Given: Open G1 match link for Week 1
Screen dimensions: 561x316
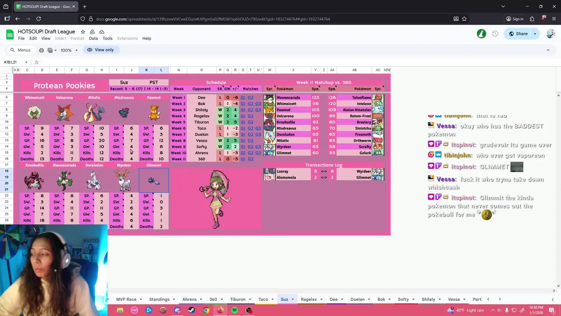Looking at the screenshot, I should pos(243,97).
